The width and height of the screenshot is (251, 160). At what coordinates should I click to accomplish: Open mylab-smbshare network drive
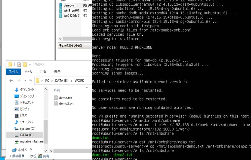29,141
